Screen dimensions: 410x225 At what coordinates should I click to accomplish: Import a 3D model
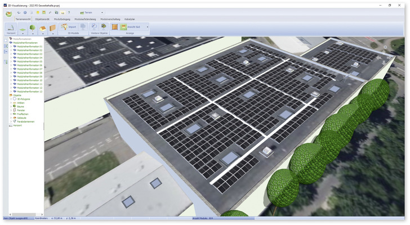[69, 27]
